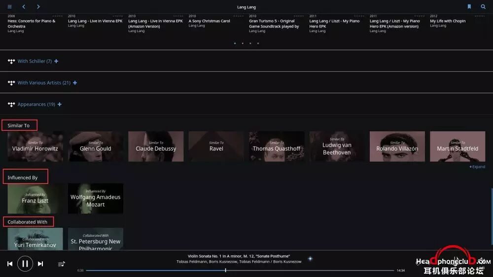493x277 pixels.
Task: Select last album carousel page dot
Action: [x=258, y=43]
